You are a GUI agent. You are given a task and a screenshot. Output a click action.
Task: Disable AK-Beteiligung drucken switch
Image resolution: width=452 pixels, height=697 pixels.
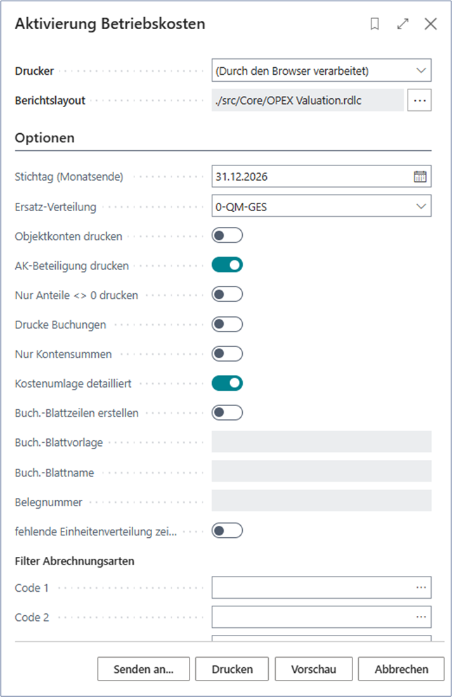[x=227, y=265]
